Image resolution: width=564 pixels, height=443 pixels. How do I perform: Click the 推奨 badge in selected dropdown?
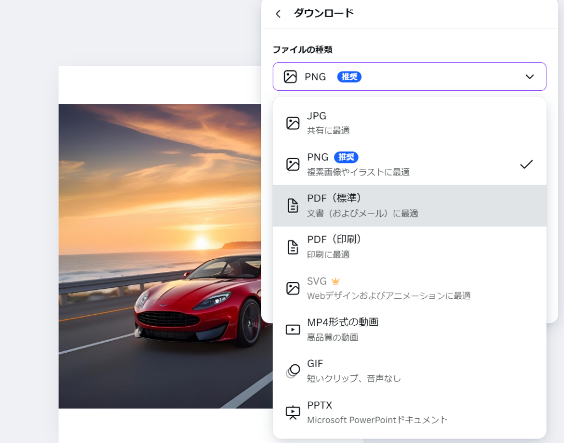[x=349, y=76]
